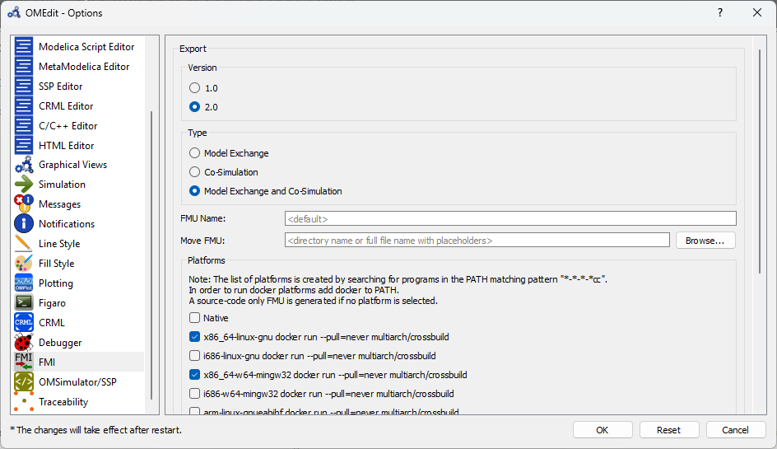Enable i686-w64-mingw32 docker platform checkbox
This screenshot has height=449, width=777.
[195, 394]
